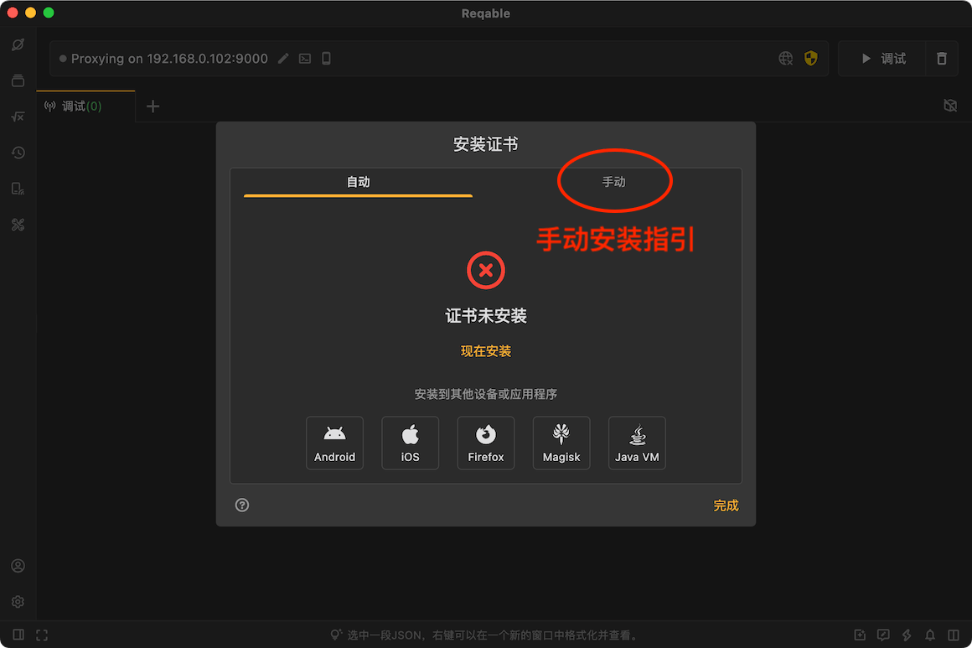Open help question mark in dialog
Screen dimensions: 972x648
tap(242, 505)
